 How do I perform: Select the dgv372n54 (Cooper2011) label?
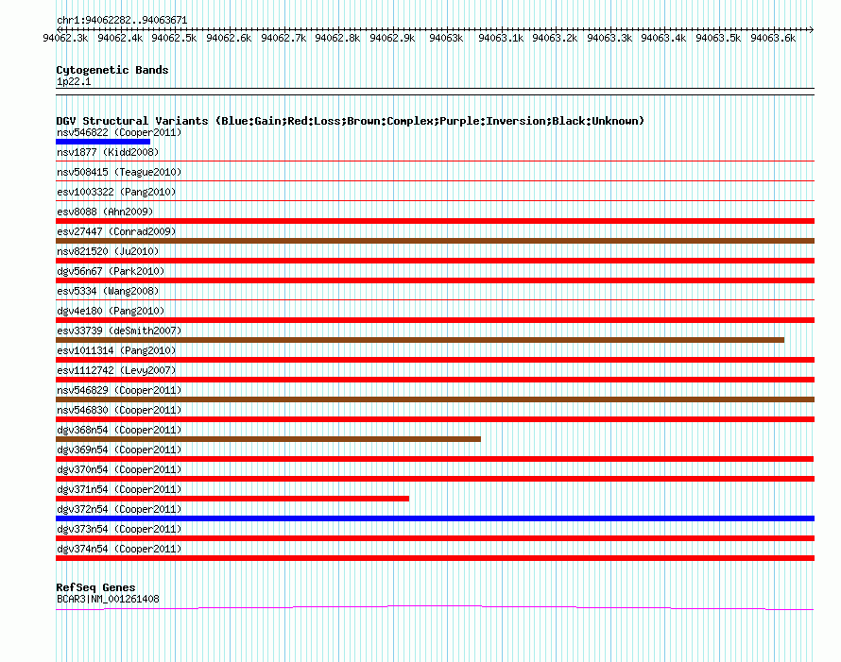(119, 509)
